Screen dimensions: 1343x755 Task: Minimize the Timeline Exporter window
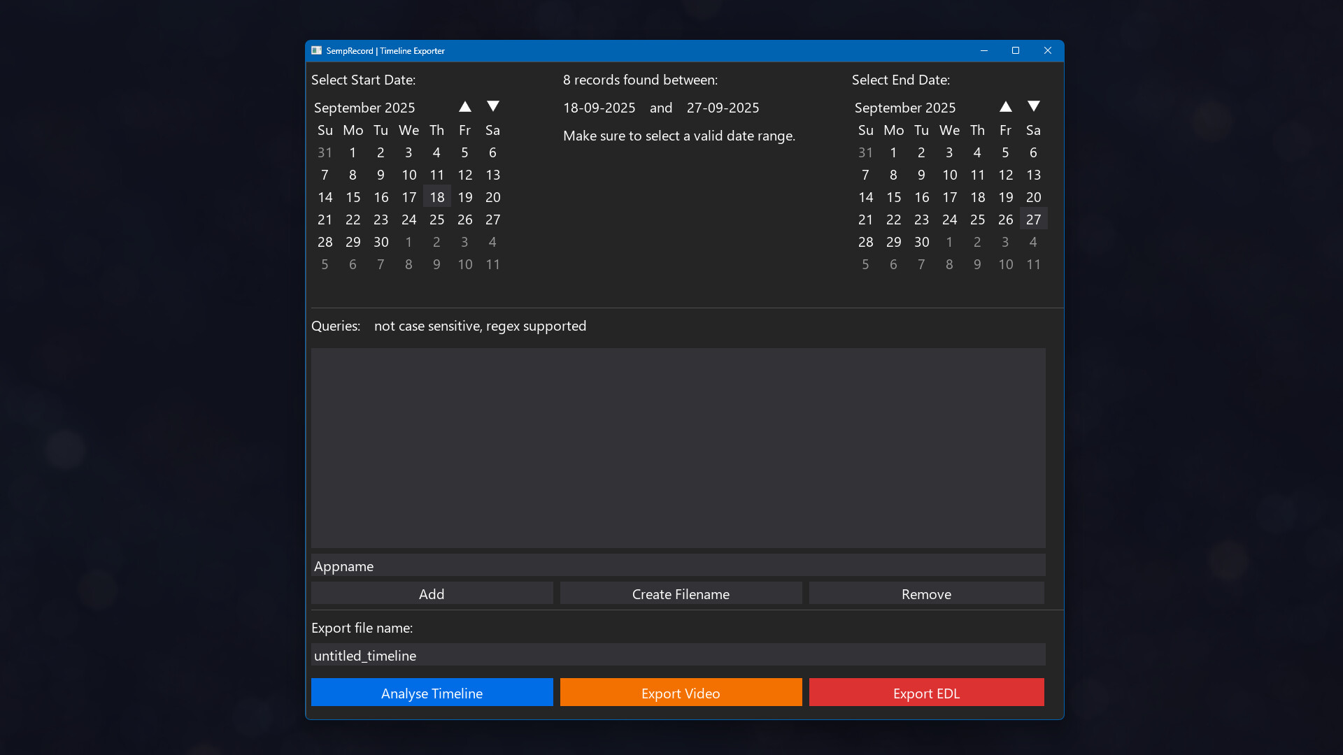coord(984,50)
